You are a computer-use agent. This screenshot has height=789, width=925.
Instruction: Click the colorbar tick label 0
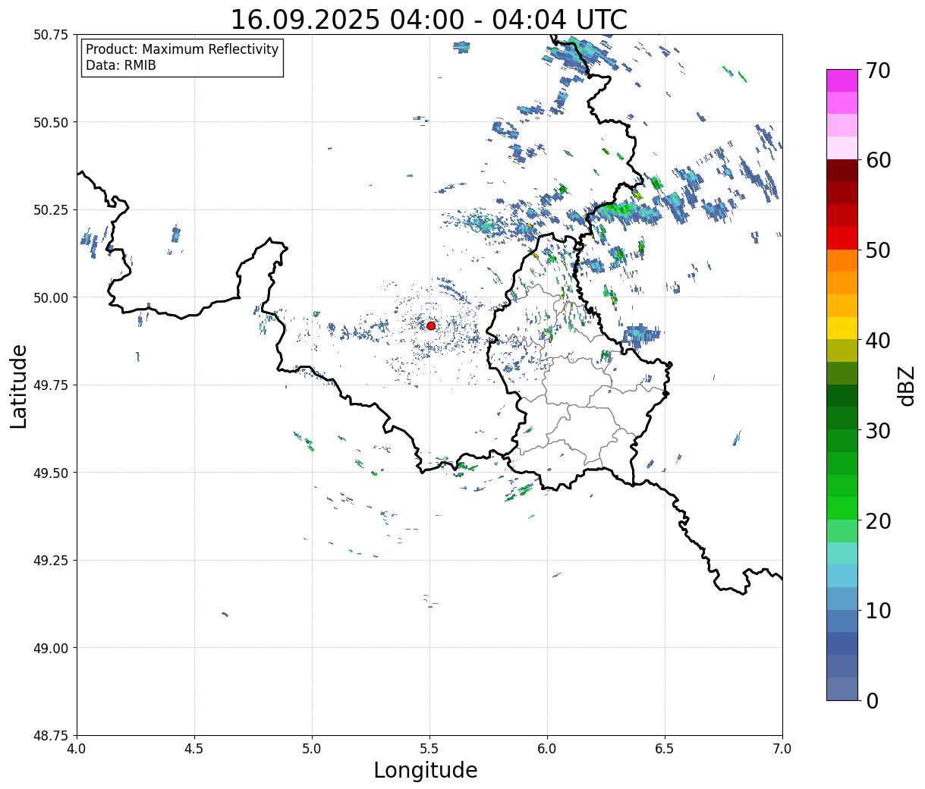pos(872,701)
